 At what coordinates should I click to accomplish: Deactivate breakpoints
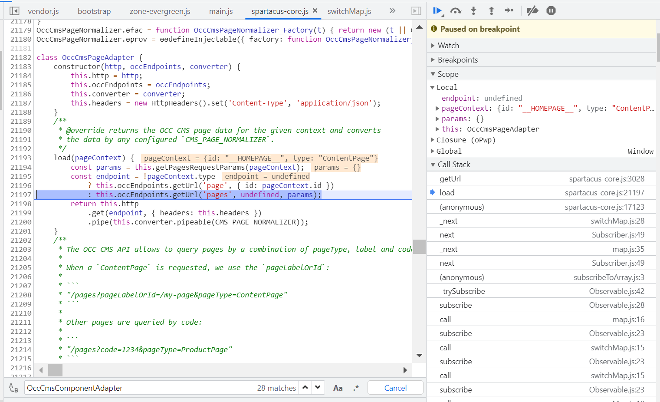(x=532, y=11)
